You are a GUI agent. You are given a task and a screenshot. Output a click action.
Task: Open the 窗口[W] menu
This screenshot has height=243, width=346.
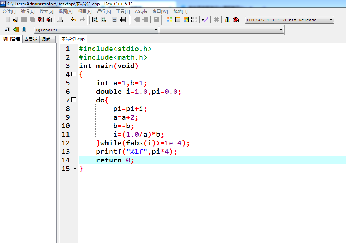pyautogui.click(x=160, y=11)
